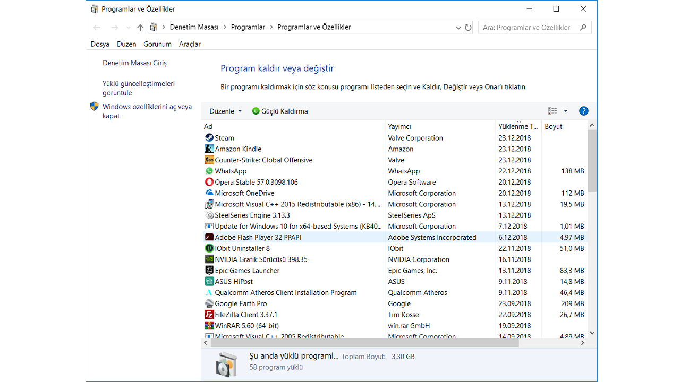Click the Epic Games Launcher icon
Image resolution: width=680 pixels, height=382 pixels.
[209, 271]
